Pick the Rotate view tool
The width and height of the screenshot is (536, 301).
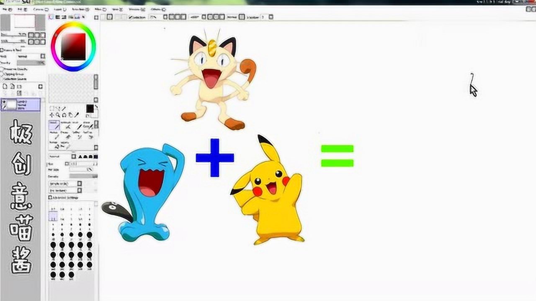click(64, 115)
